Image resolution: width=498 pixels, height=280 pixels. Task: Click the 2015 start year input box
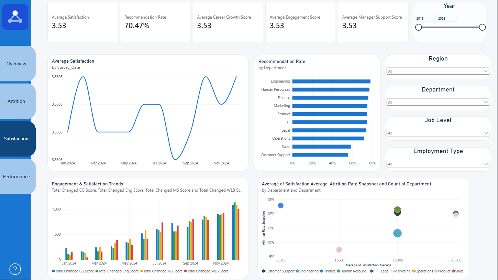(424, 18)
